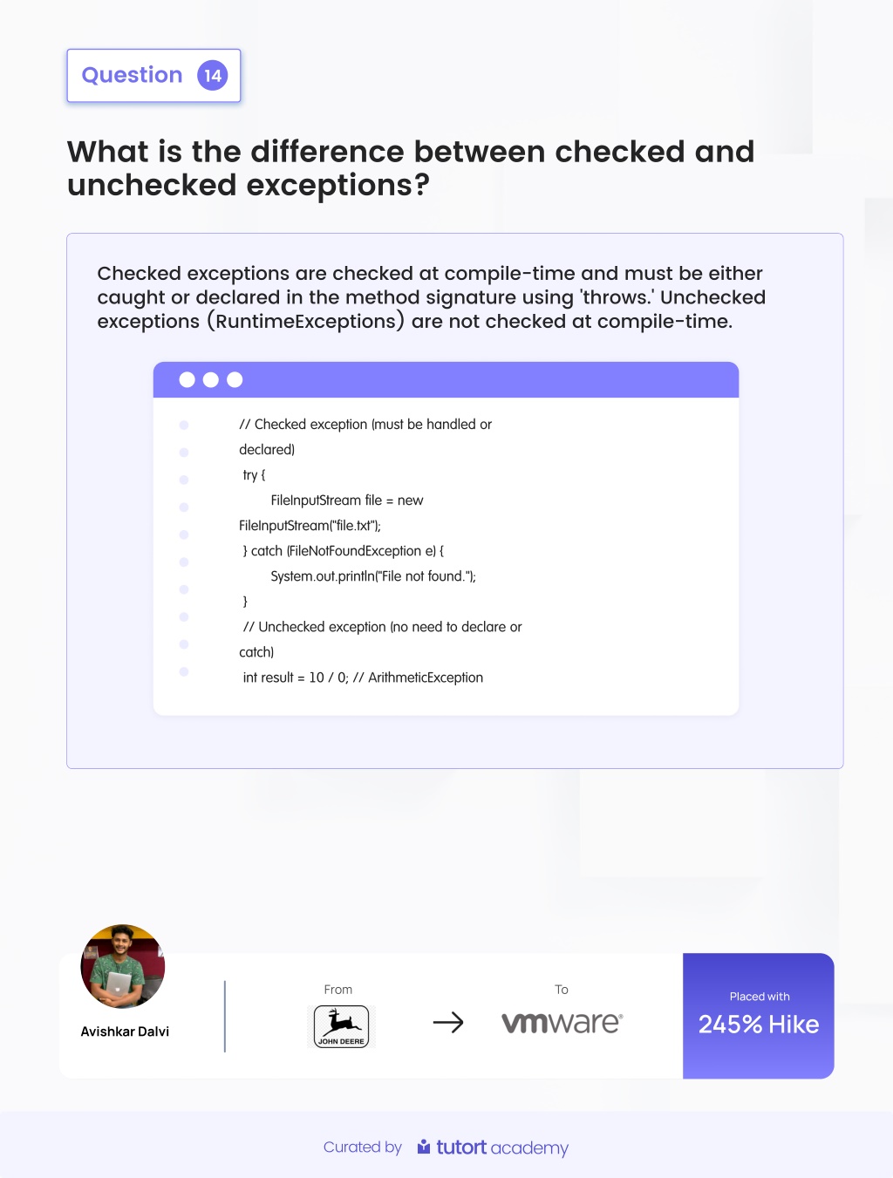
Task: Click the arrow between company logos
Action: click(448, 1022)
